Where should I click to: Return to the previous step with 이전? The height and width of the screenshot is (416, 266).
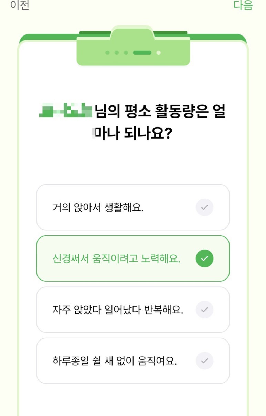coord(20,5)
